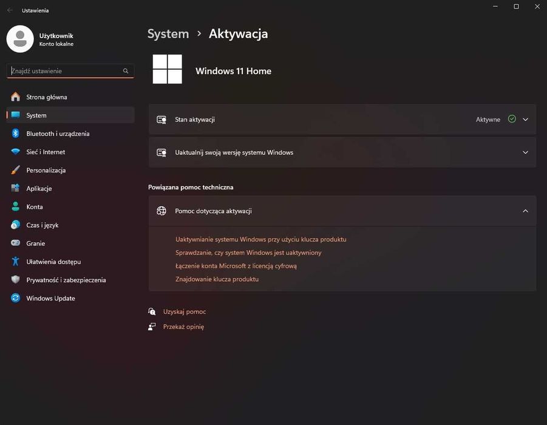Click System in the breadcrumb
547x425 pixels.
click(x=168, y=34)
